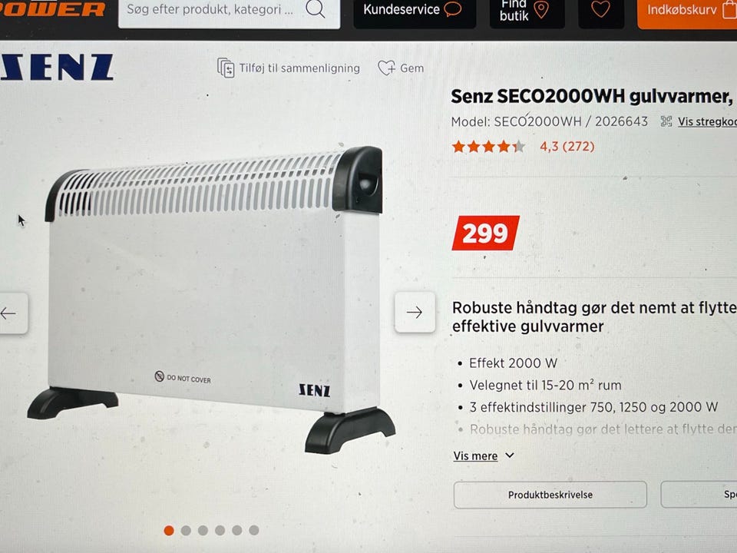Screen dimensions: 737x553
Task: Go to previous product image arrow
Action: pos(12,313)
